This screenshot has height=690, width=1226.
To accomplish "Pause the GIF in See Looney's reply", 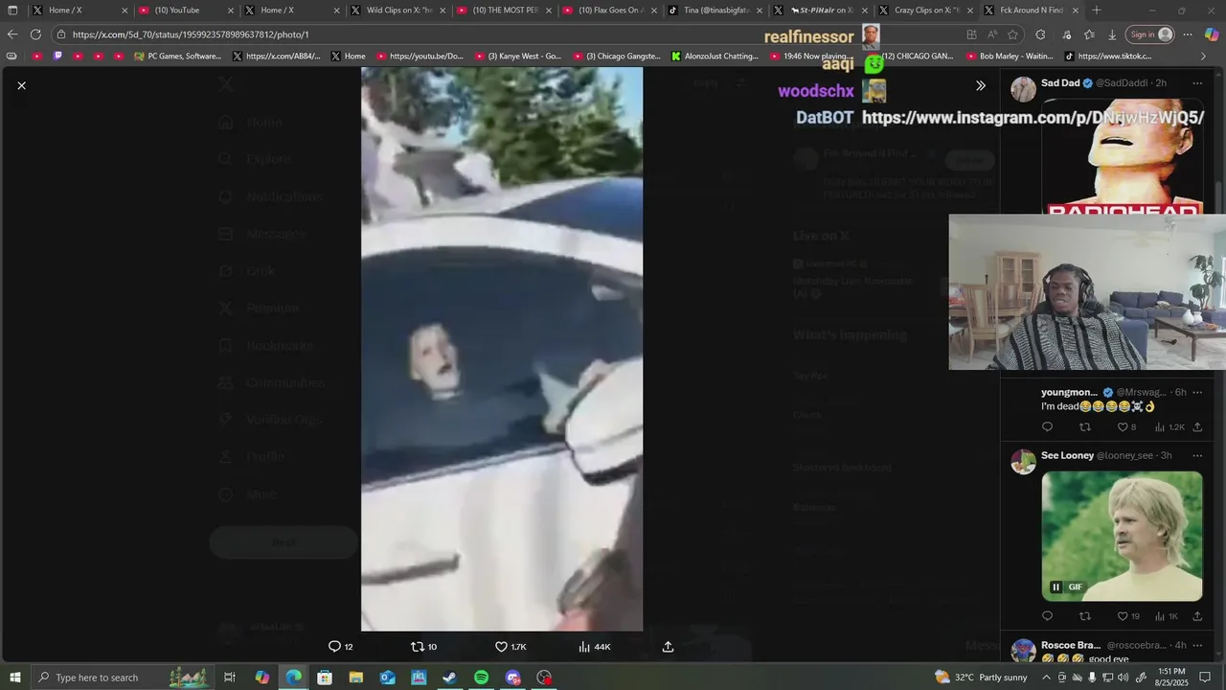I will (x=1056, y=587).
